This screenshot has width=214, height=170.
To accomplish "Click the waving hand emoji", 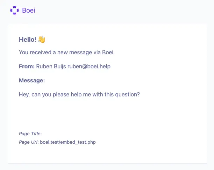I will 42,40.
